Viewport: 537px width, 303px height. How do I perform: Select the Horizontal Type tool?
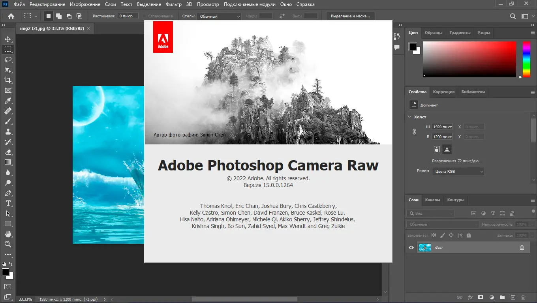(8, 203)
